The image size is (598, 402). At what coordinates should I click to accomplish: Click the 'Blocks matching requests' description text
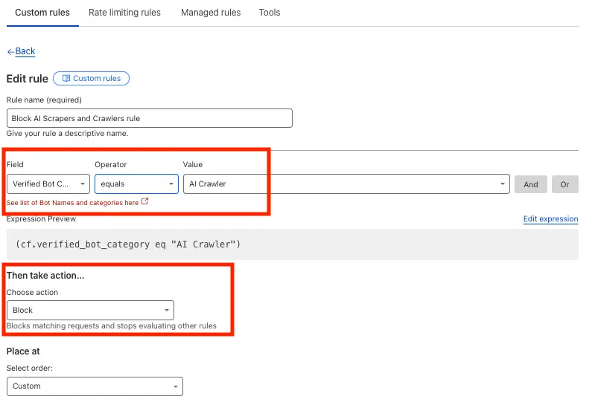pyautogui.click(x=112, y=326)
